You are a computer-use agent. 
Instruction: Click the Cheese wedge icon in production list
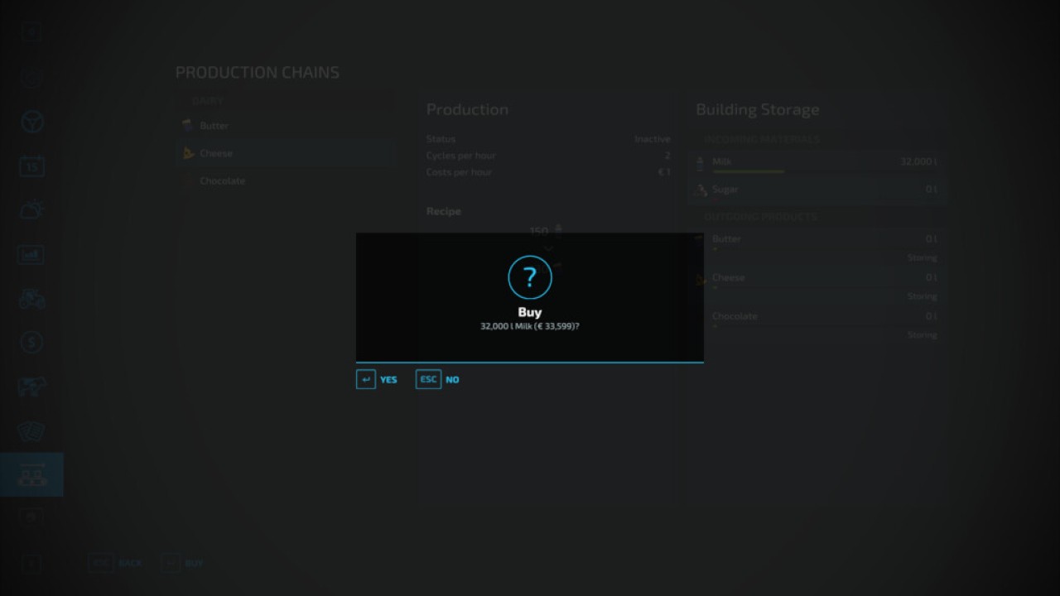pos(188,153)
